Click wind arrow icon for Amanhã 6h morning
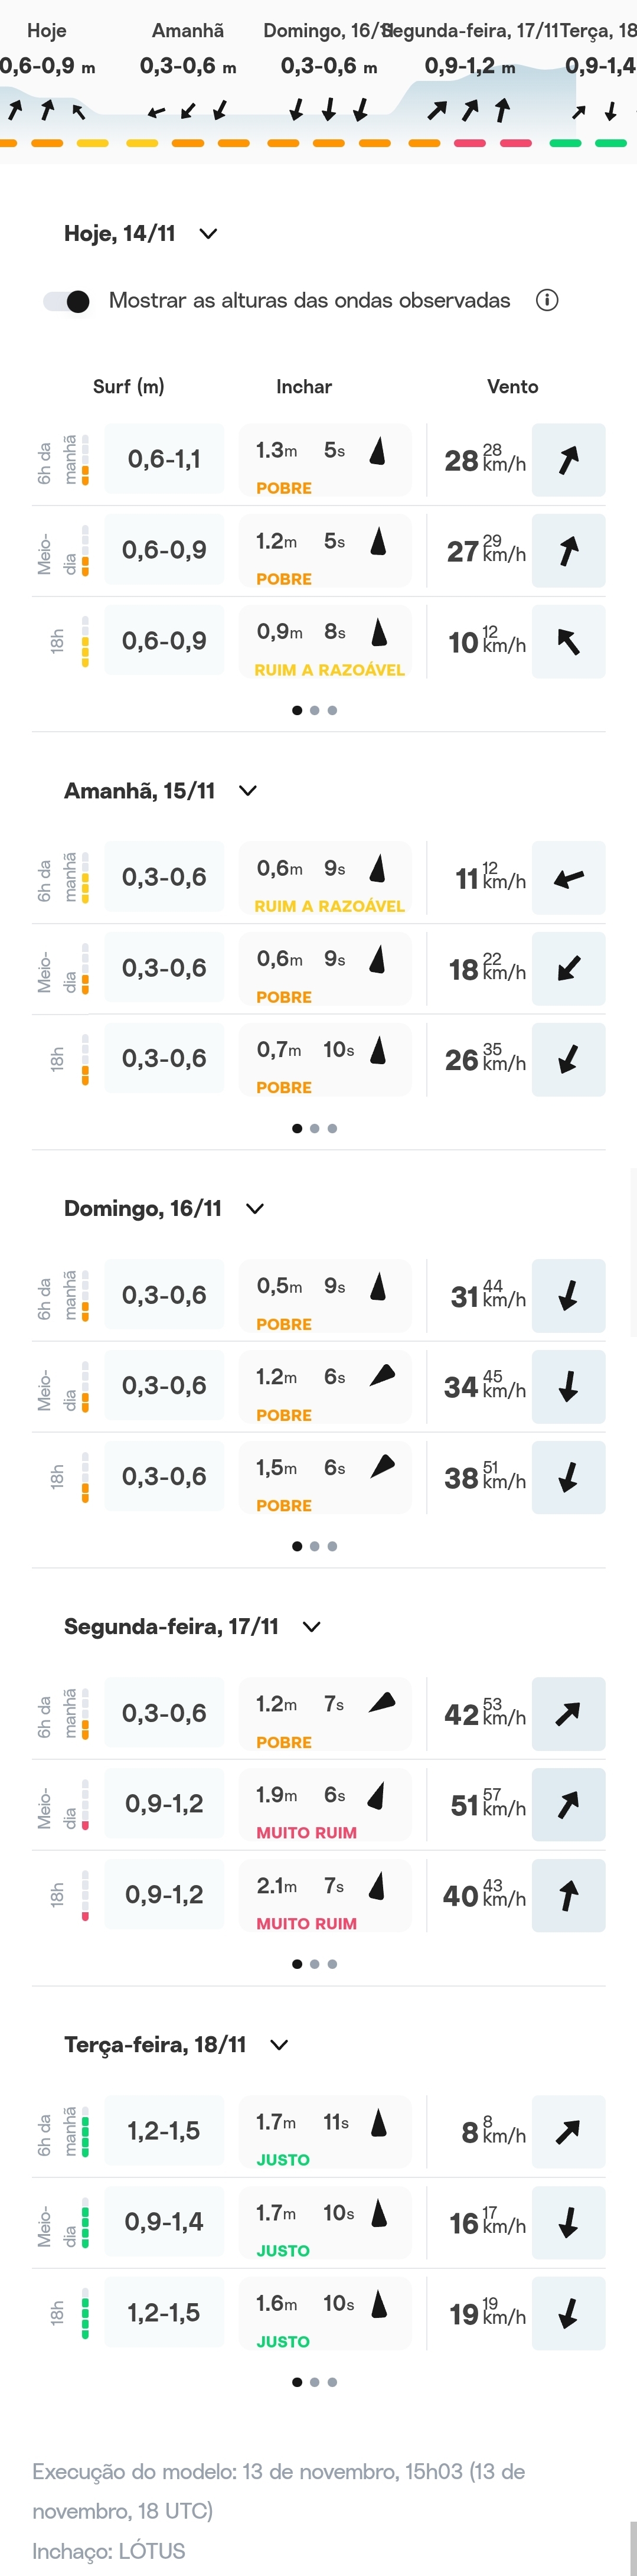This screenshot has width=637, height=2576. point(568,878)
